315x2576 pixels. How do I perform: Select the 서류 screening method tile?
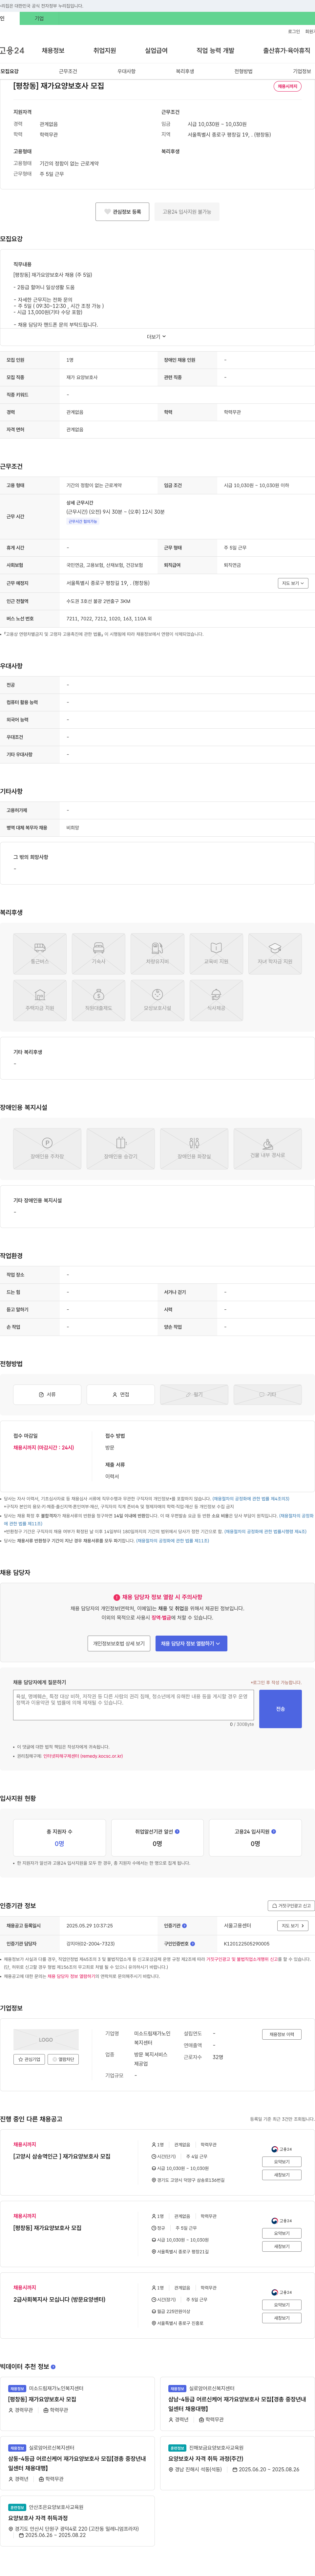coord(47,1394)
